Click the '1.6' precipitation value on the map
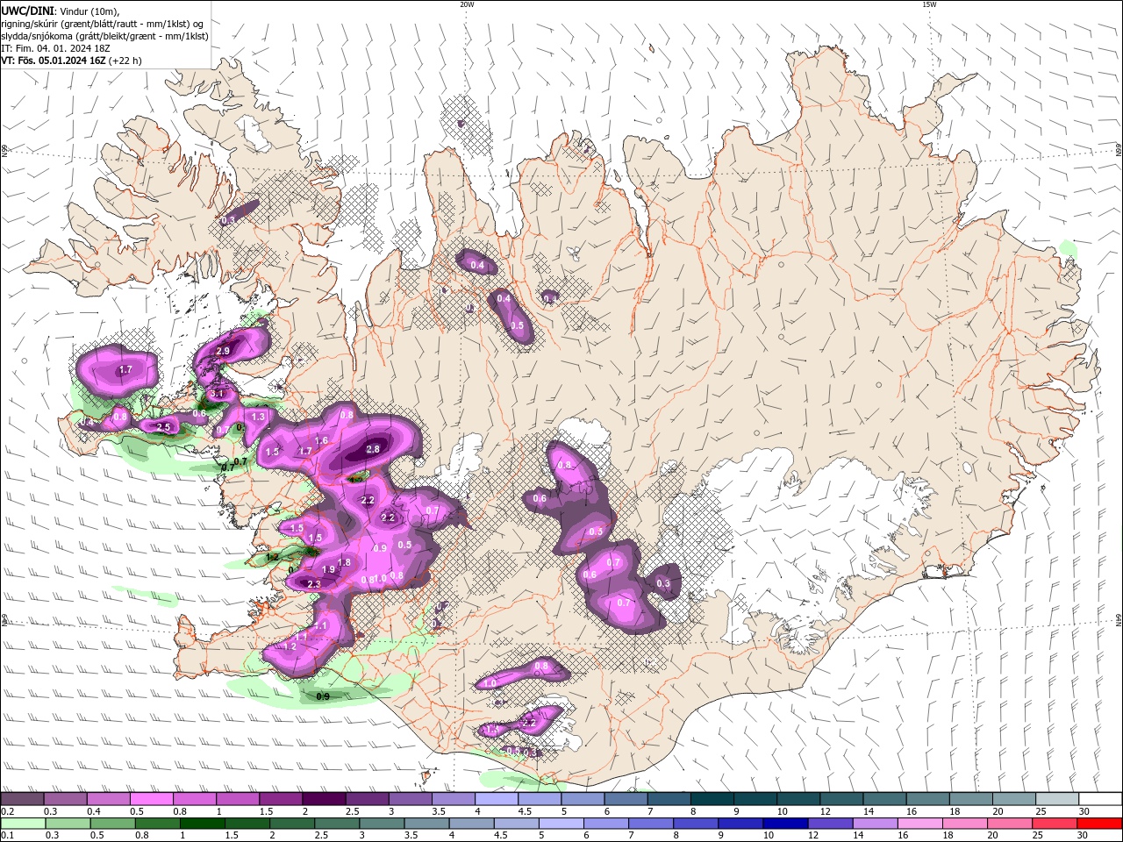This screenshot has width=1123, height=842. tap(321, 441)
